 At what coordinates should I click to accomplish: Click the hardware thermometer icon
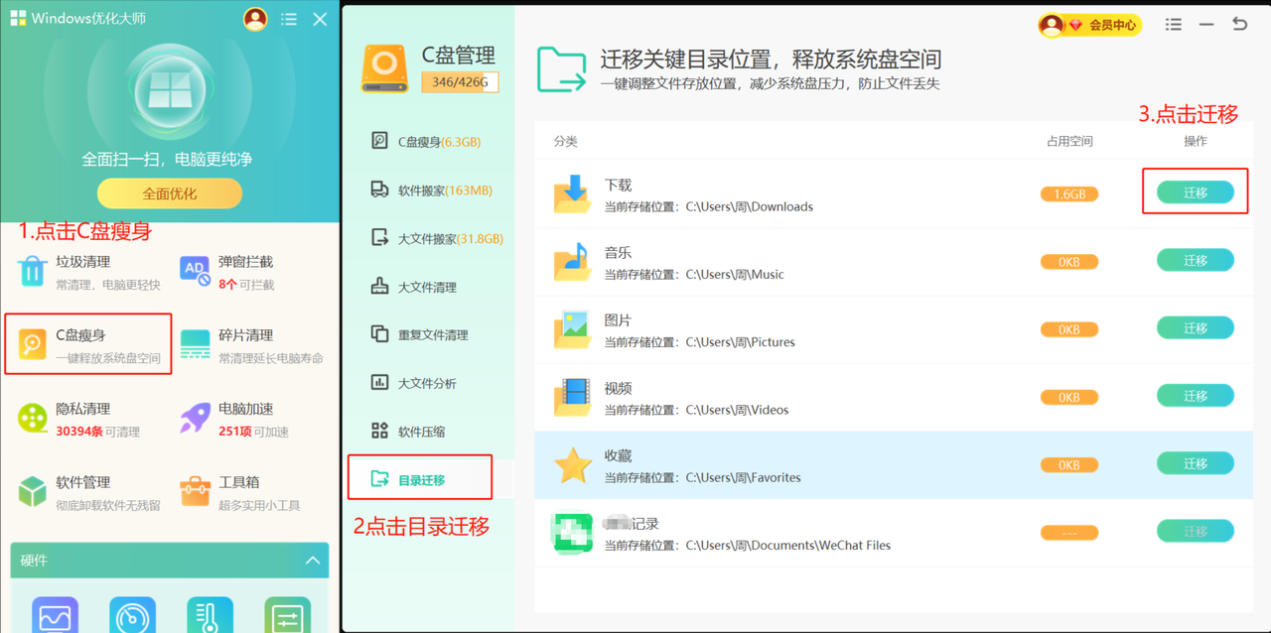point(210,614)
